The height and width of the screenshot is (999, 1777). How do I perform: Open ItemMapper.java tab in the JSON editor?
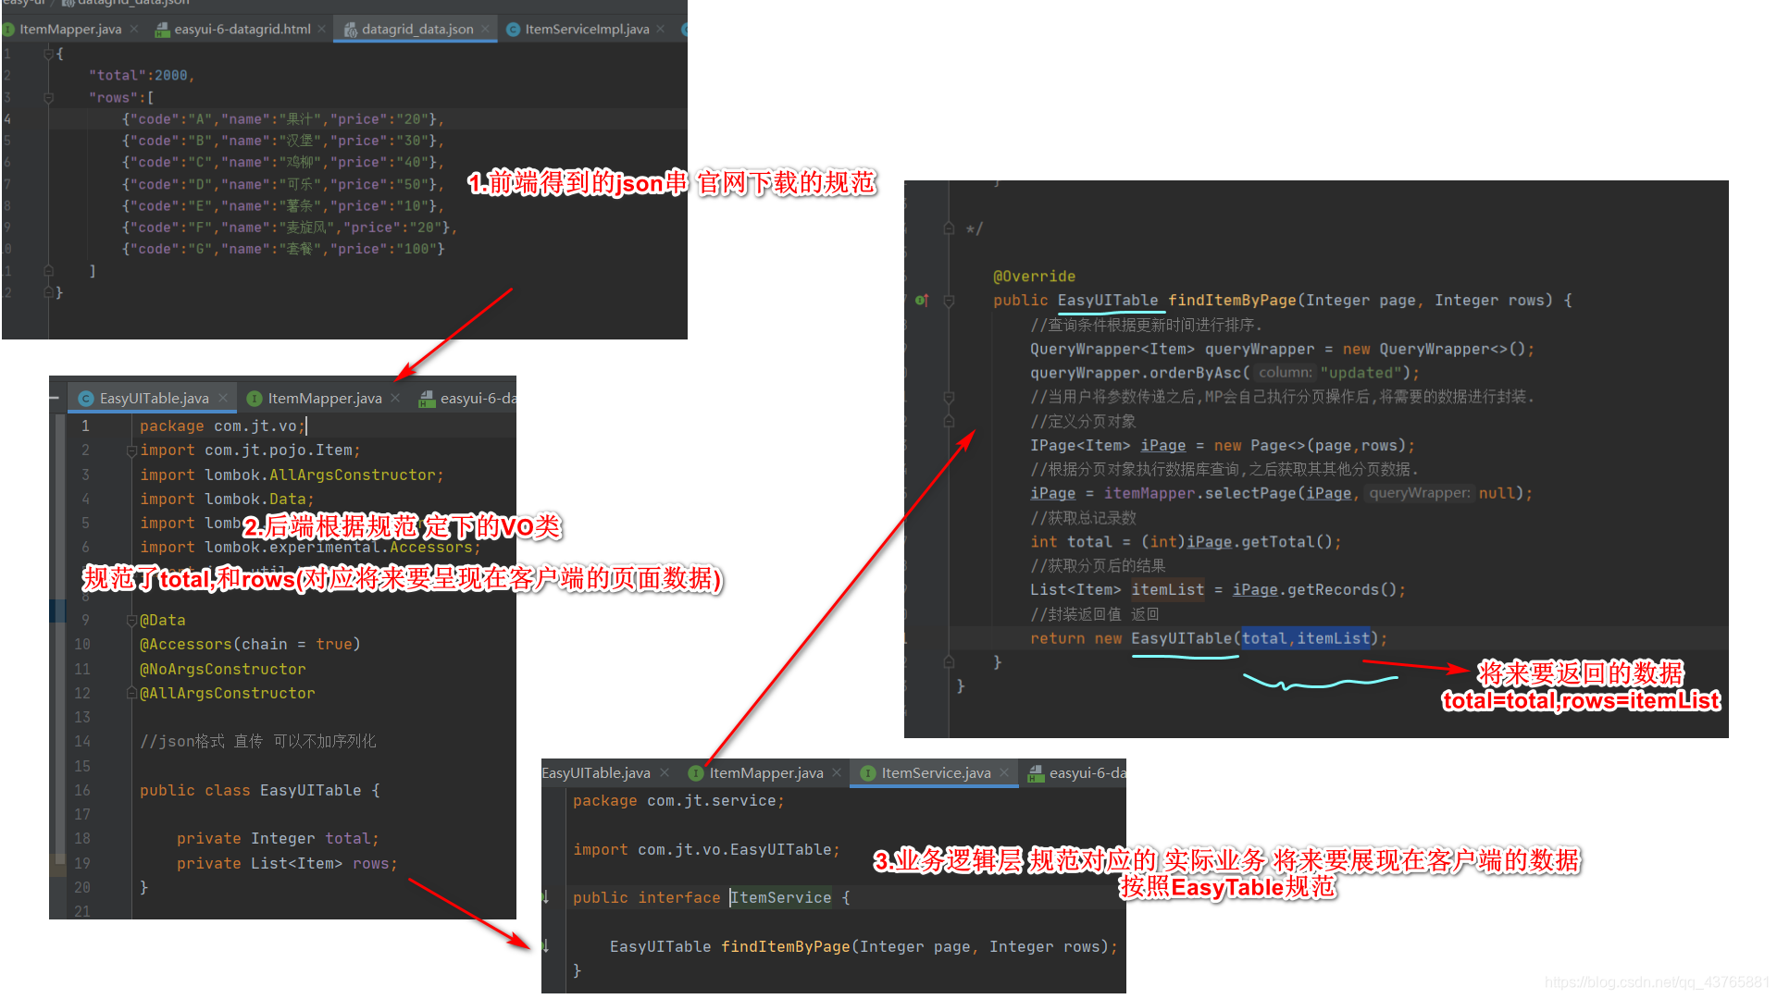point(70,30)
